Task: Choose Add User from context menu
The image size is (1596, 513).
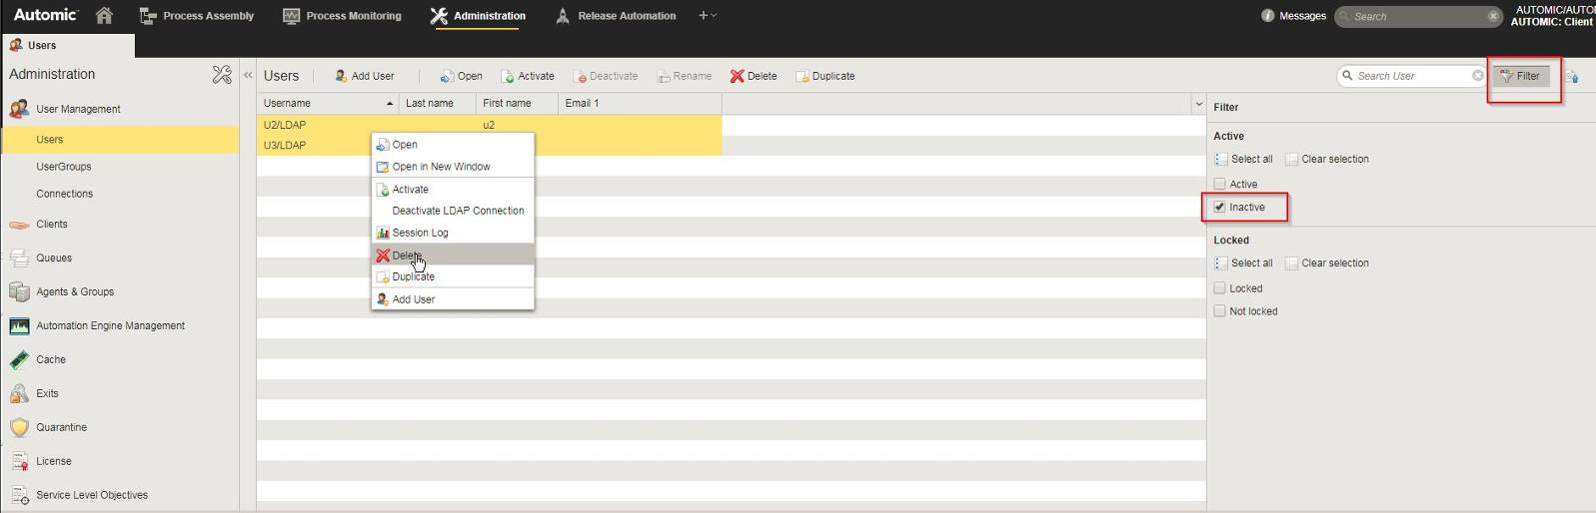Action: coord(453,299)
